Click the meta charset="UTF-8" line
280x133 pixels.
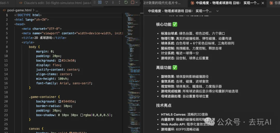click(41, 29)
